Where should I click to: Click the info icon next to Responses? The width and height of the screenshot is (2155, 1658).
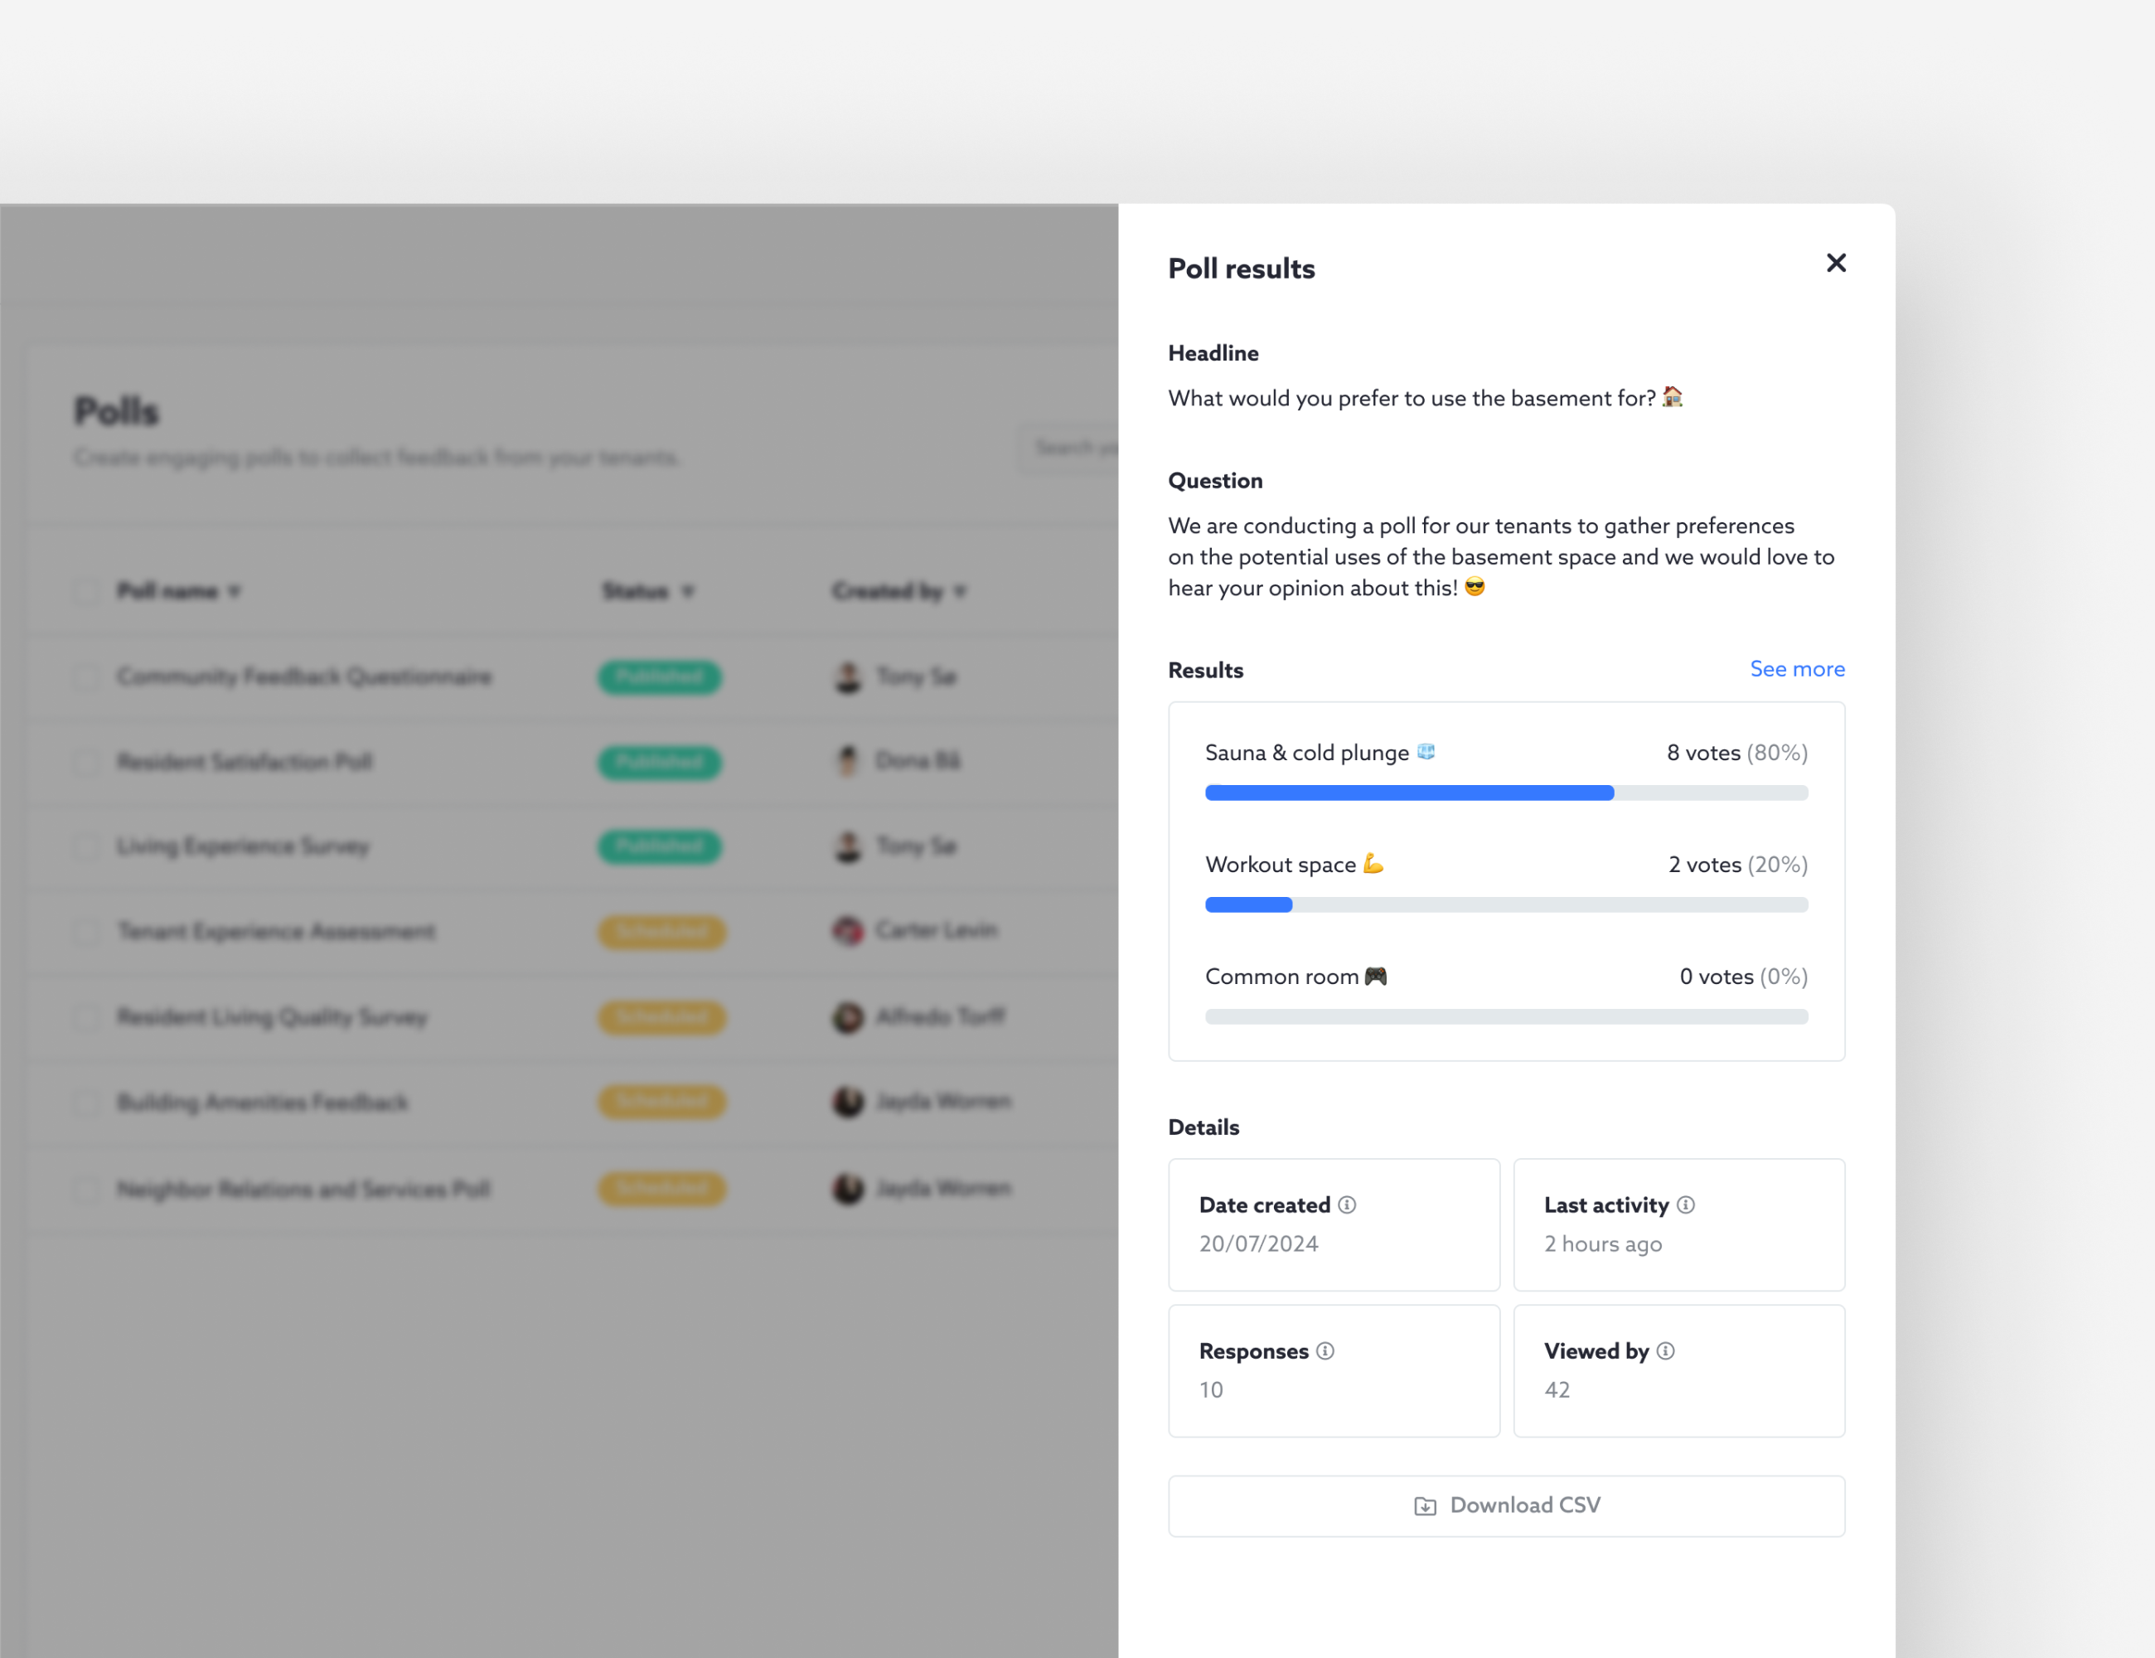click(1326, 1351)
